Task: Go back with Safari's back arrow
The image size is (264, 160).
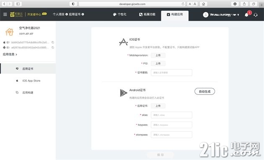Action: pyautogui.click(x=4, y=4)
